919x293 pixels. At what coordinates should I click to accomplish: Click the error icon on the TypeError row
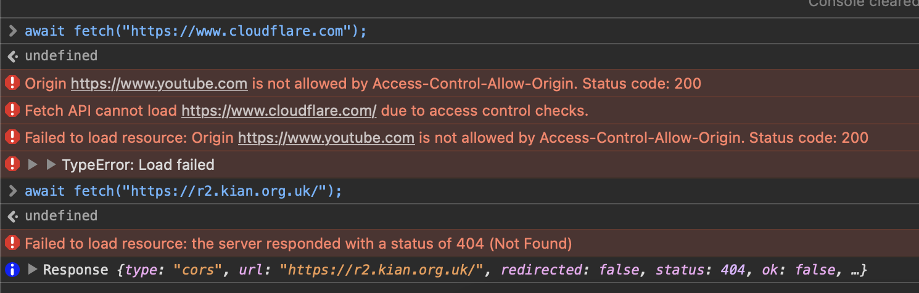(12, 164)
